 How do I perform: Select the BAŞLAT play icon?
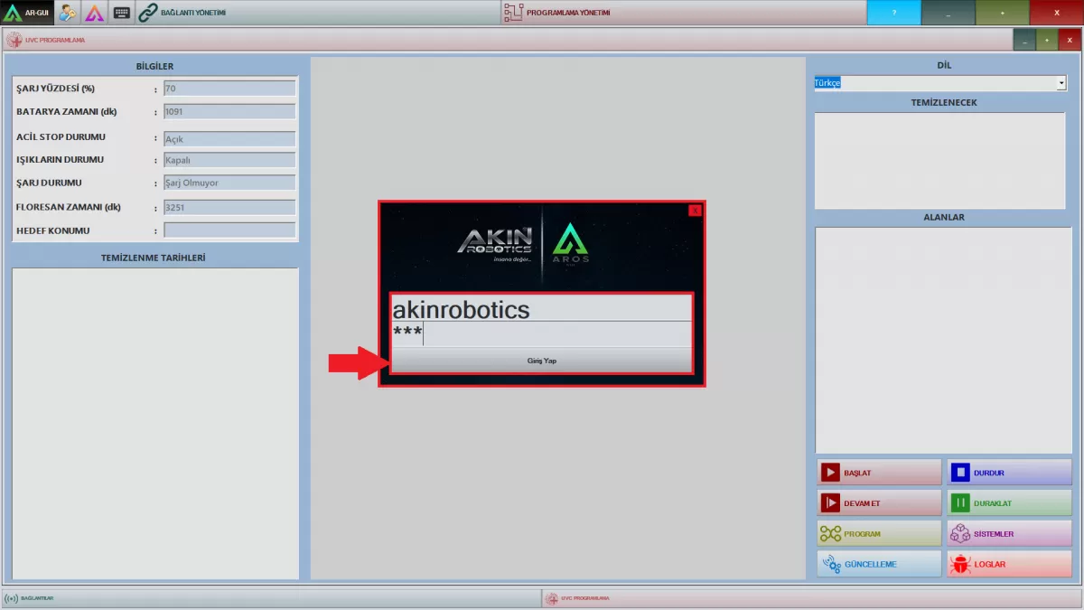[x=830, y=471]
